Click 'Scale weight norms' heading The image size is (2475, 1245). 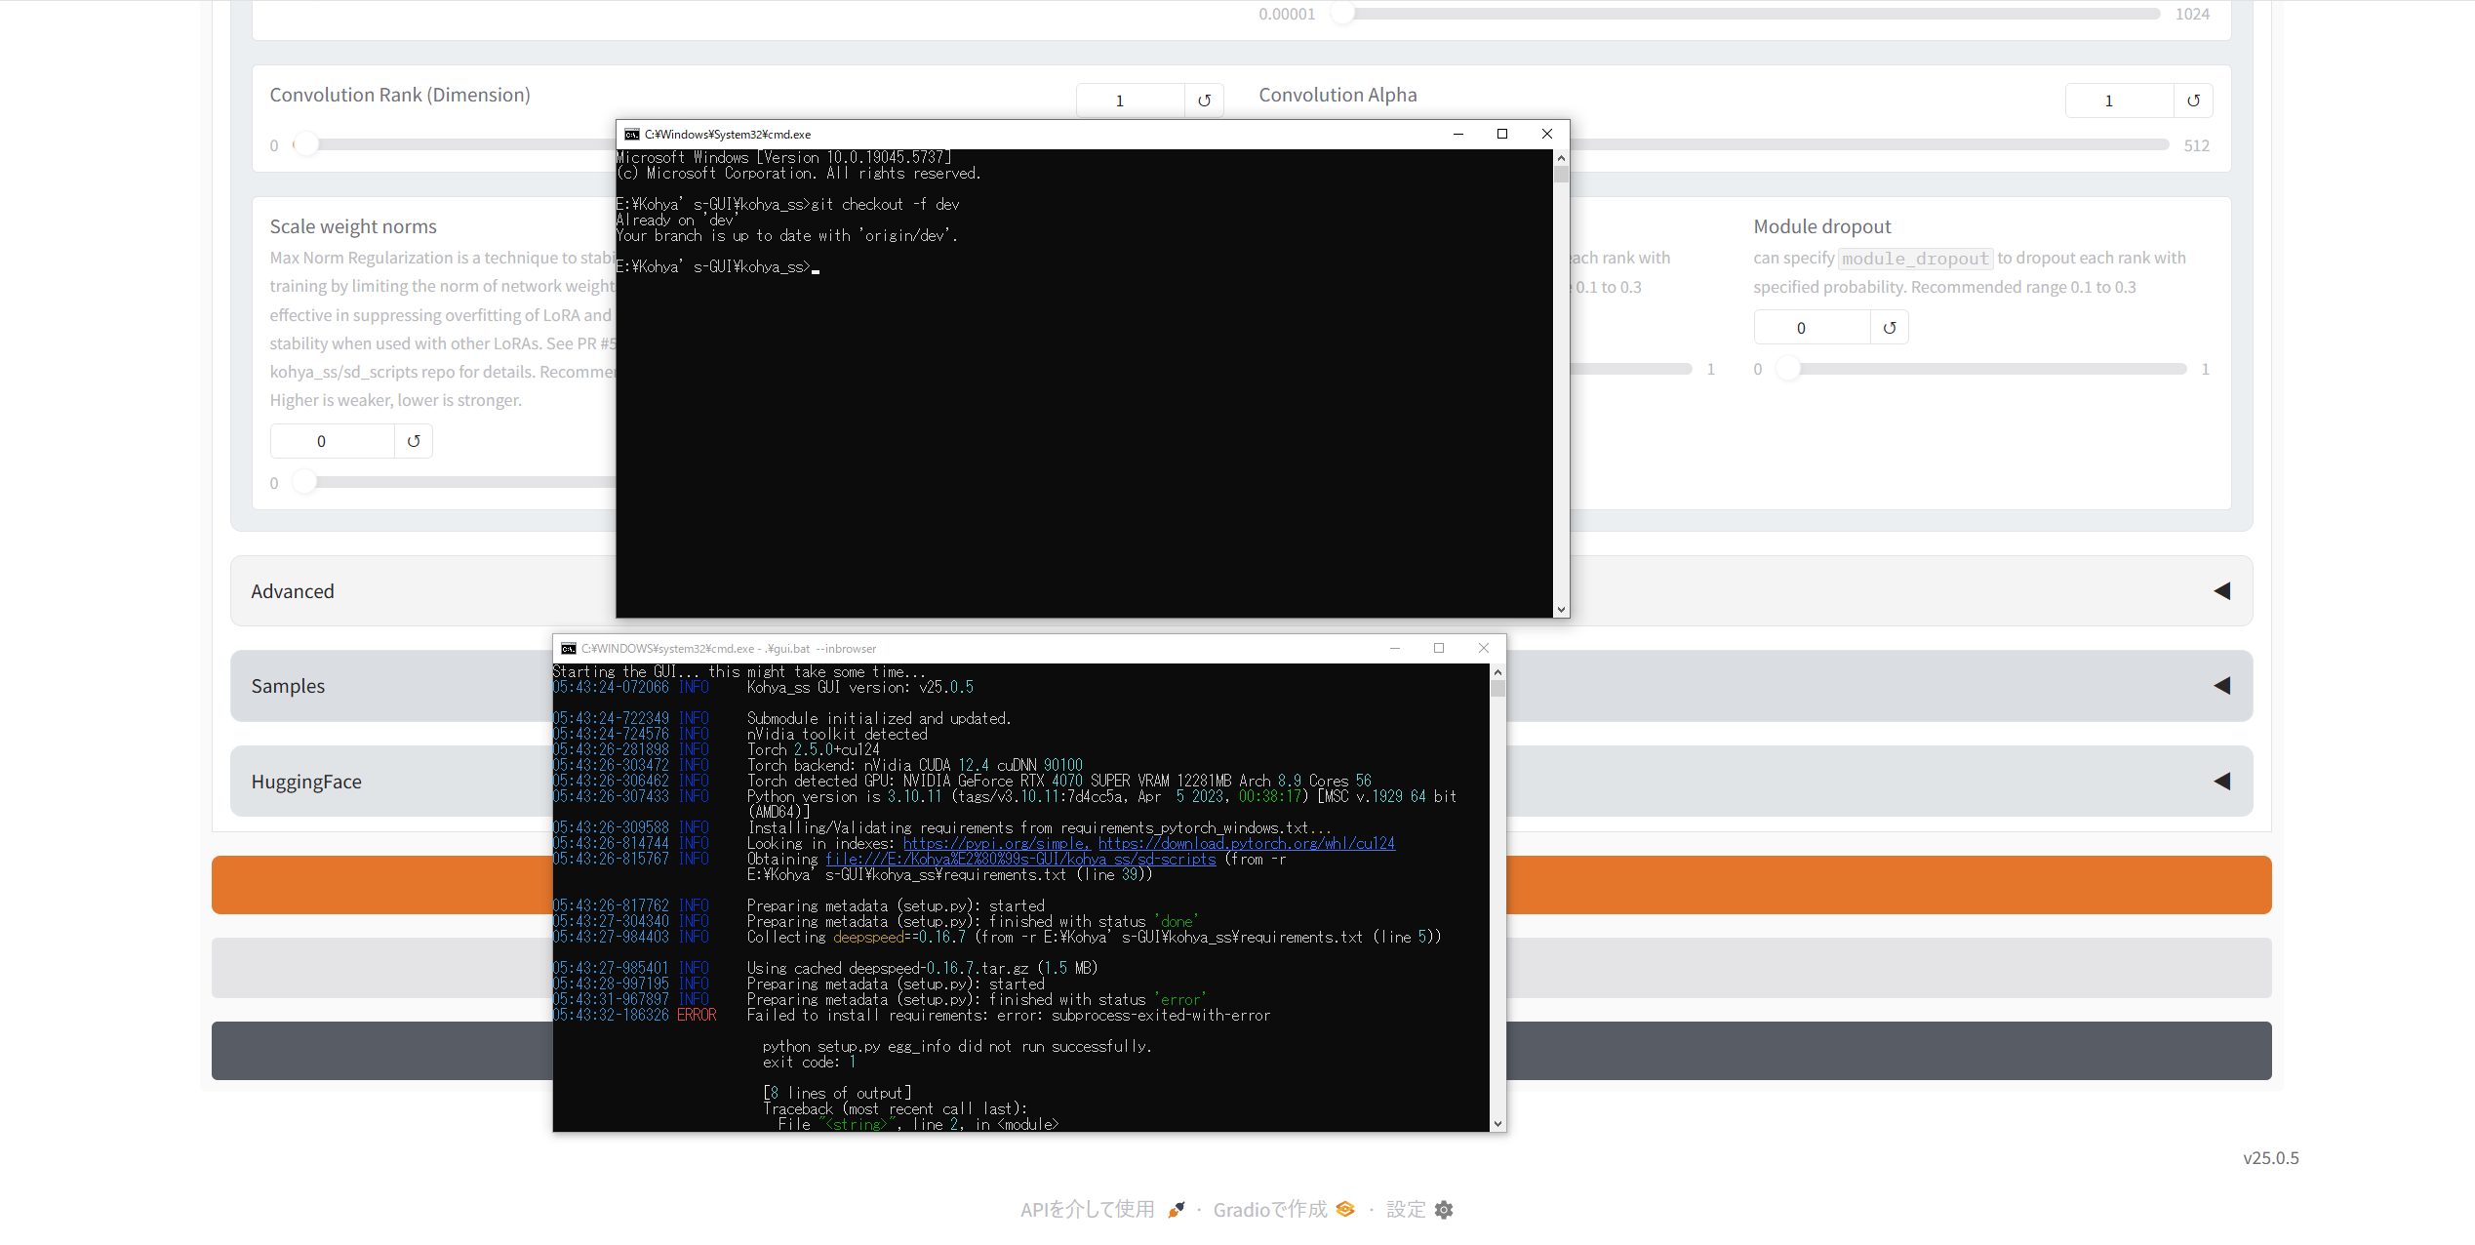353,226
